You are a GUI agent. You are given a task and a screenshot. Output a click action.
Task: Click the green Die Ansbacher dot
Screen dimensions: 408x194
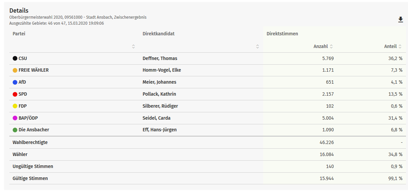[x=15, y=130]
